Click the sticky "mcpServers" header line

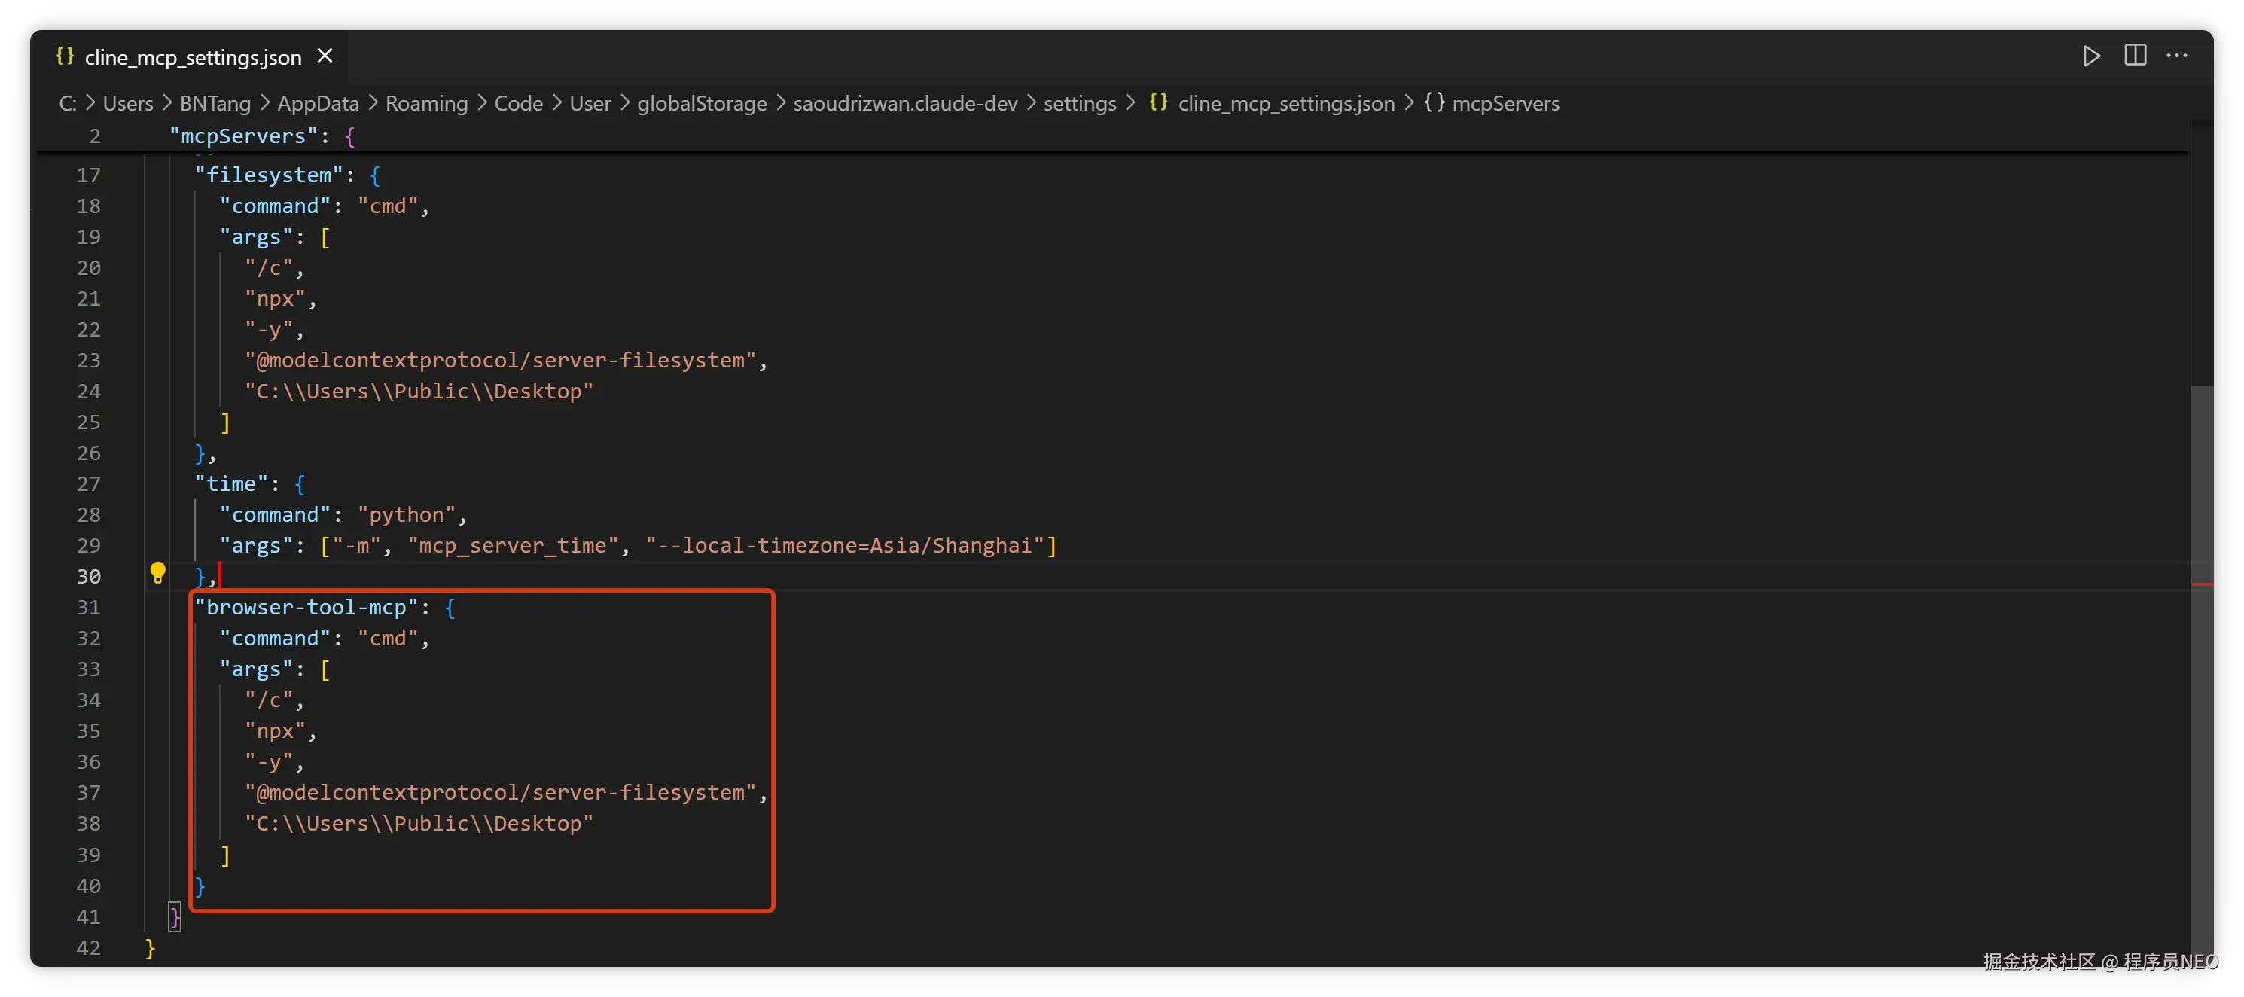point(244,136)
